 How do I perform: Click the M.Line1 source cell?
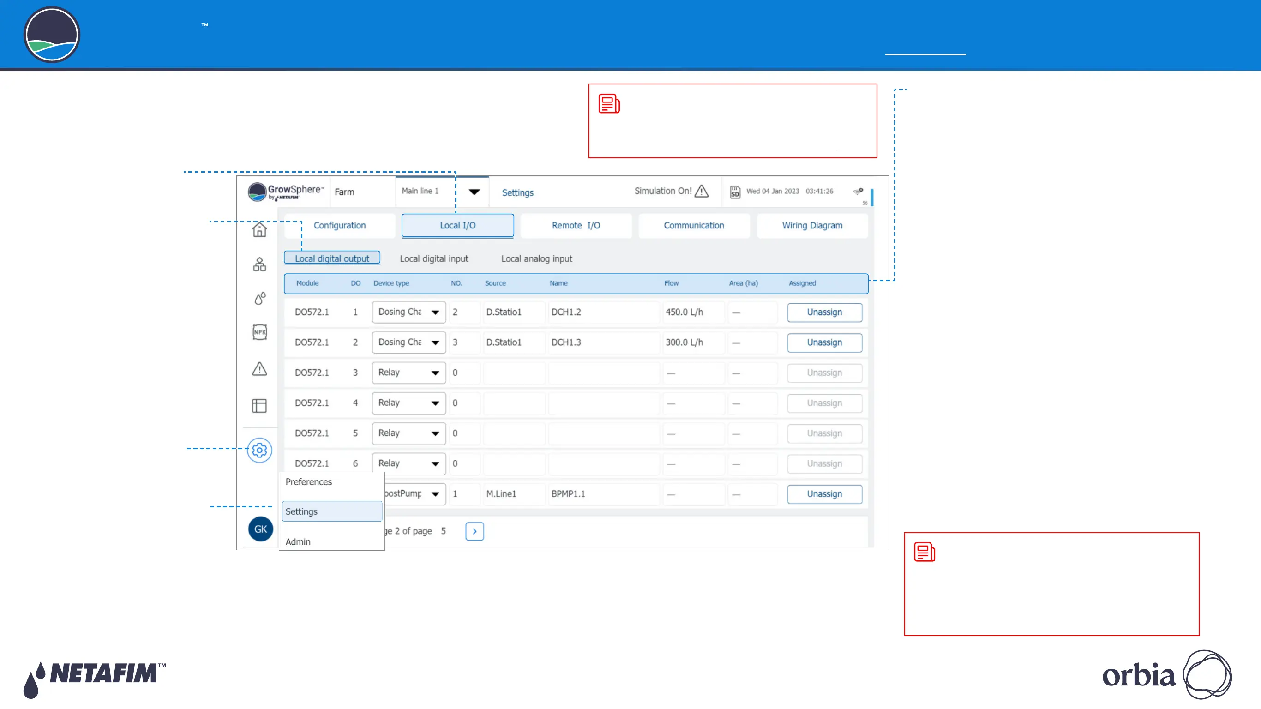[x=514, y=494]
